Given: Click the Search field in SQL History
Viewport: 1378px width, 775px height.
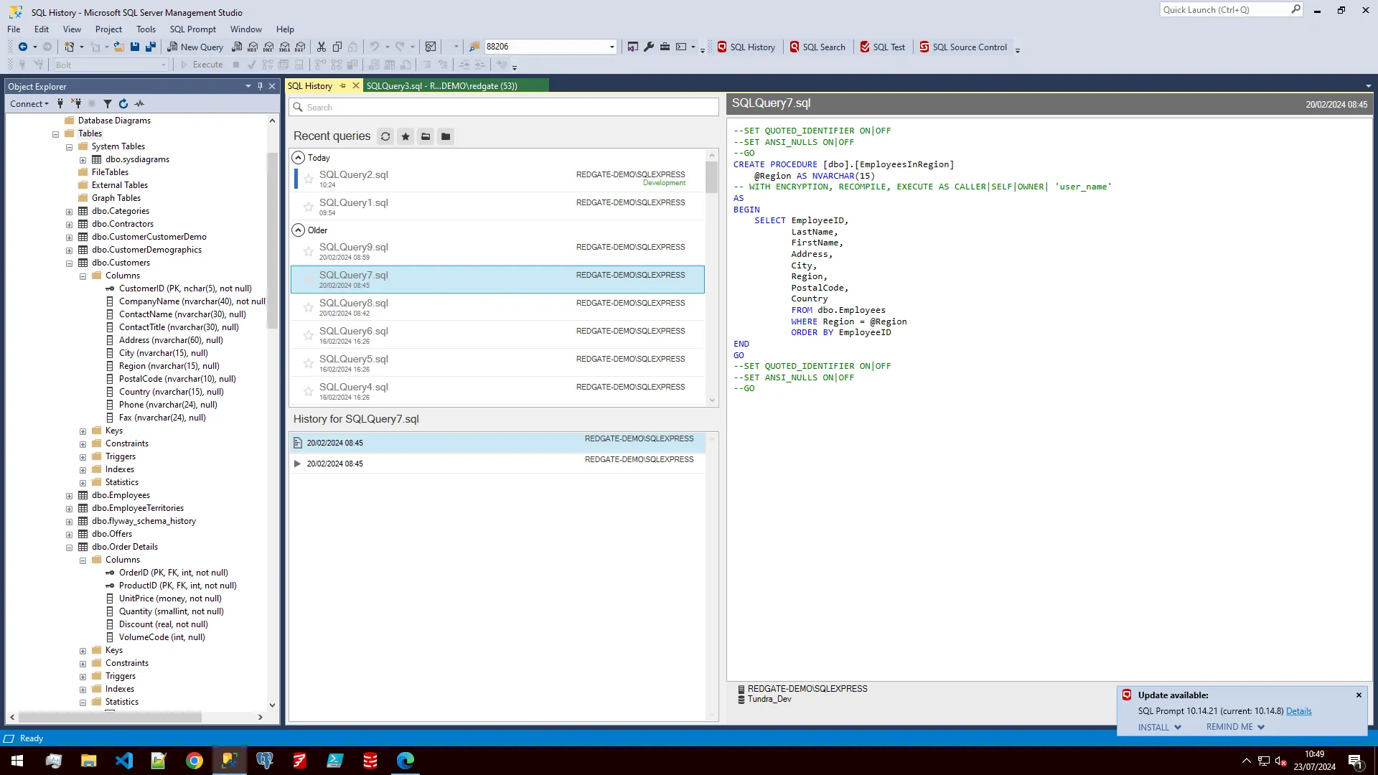Looking at the screenshot, I should (502, 108).
